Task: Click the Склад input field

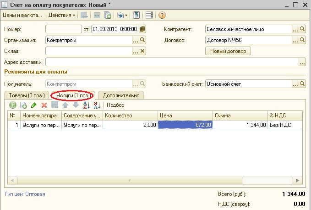Action: coord(89,51)
